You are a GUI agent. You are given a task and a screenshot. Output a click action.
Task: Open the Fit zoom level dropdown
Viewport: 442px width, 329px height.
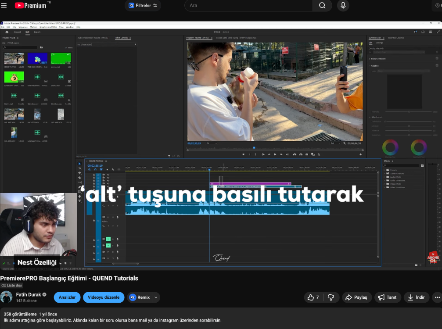point(212,143)
